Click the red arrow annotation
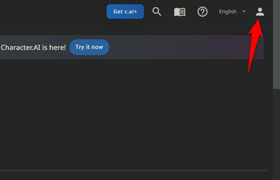Screen dimensions: 280x180 [x=255, y=45]
